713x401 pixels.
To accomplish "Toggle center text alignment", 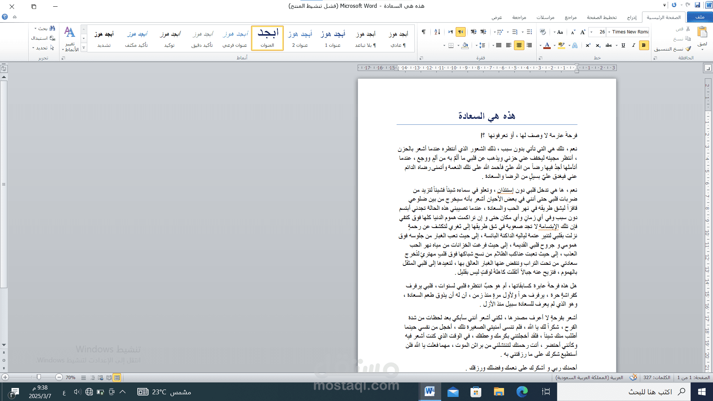I will coord(519,45).
